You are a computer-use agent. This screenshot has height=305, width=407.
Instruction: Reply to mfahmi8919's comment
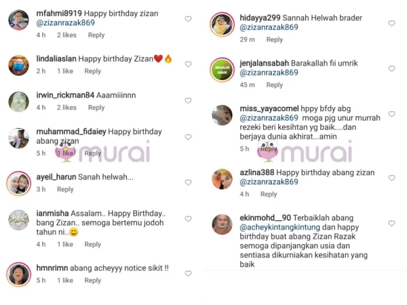click(96, 35)
